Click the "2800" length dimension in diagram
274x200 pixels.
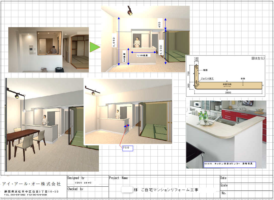[228, 93]
